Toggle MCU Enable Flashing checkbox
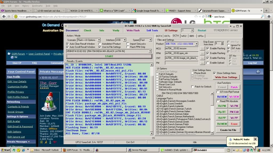This screenshot has width=273, height=153. [208, 48]
